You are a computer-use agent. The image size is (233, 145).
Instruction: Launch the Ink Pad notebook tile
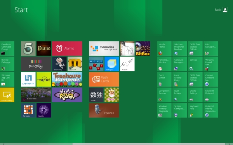coord(127,48)
